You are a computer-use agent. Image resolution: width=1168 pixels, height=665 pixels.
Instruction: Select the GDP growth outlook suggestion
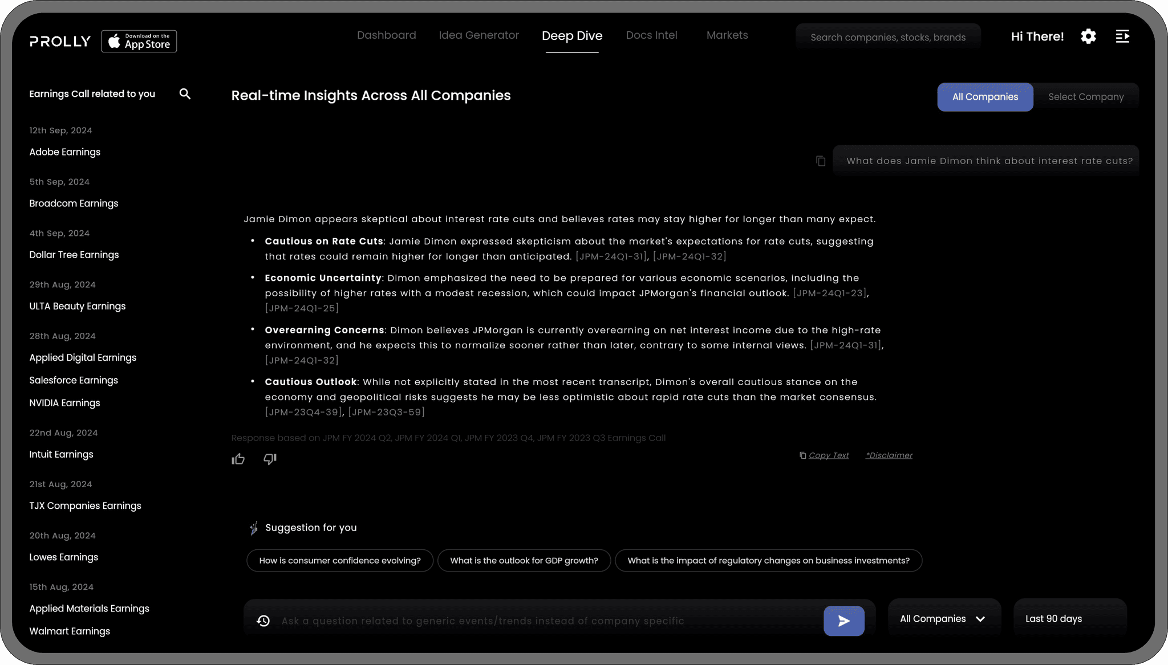pyautogui.click(x=524, y=561)
